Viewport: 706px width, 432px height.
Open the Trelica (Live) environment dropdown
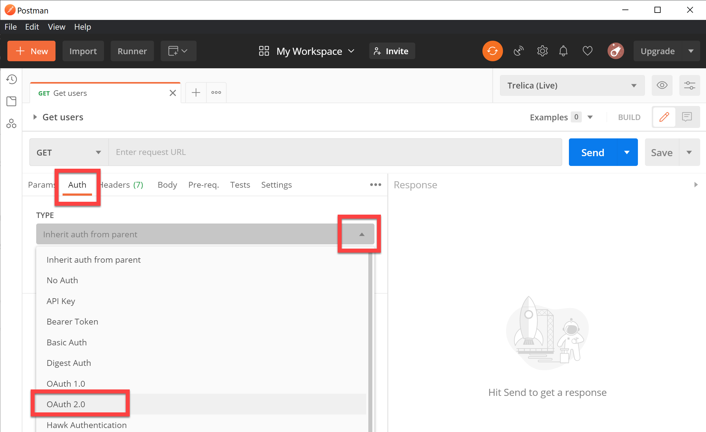tap(572, 85)
